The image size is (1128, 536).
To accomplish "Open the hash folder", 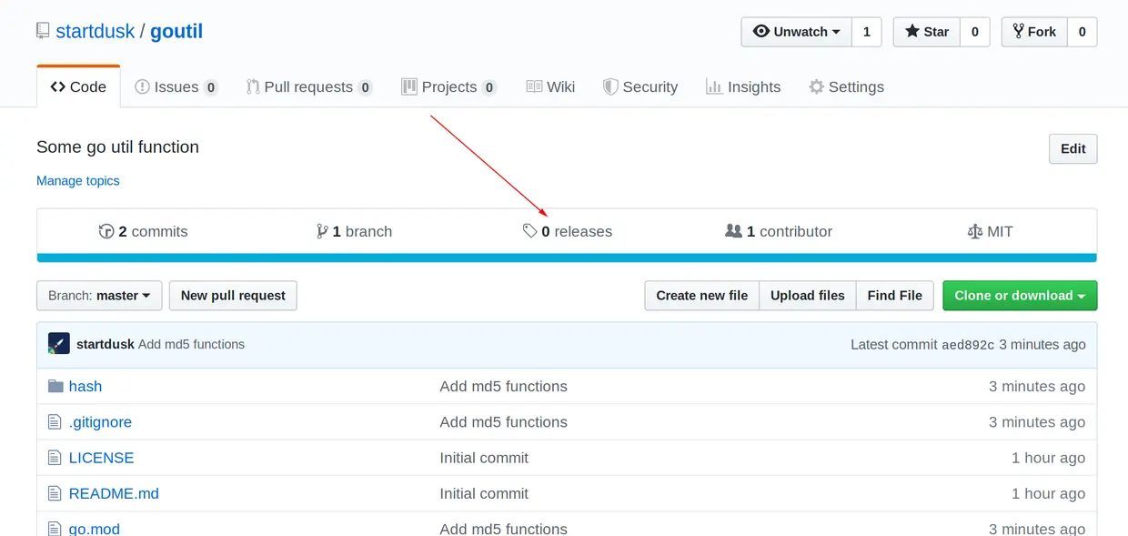I will click(x=86, y=387).
